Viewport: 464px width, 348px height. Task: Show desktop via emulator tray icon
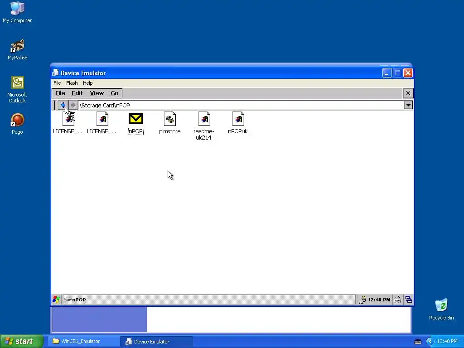(408, 300)
